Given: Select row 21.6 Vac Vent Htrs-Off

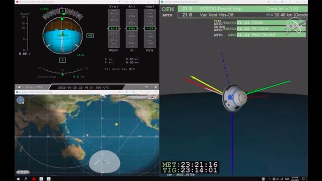Looking at the screenshot, I should 243,15.
